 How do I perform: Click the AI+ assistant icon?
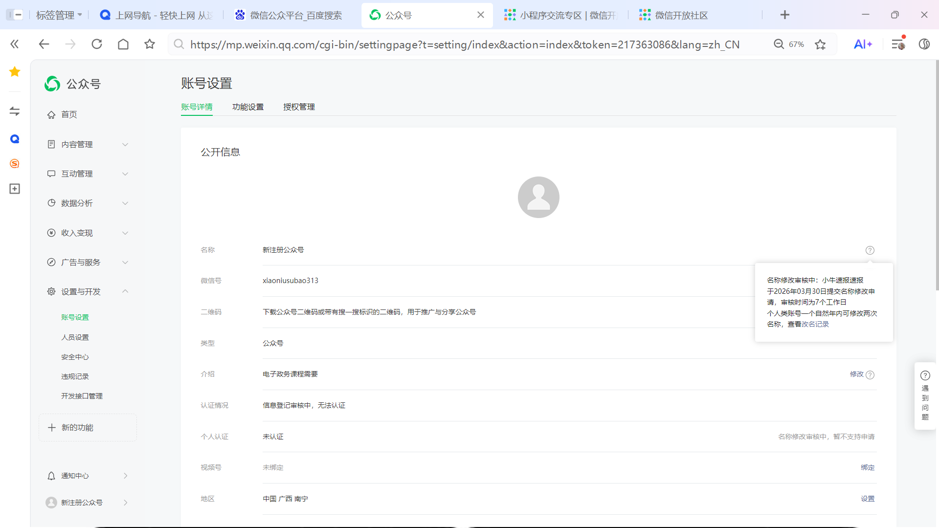(863, 44)
